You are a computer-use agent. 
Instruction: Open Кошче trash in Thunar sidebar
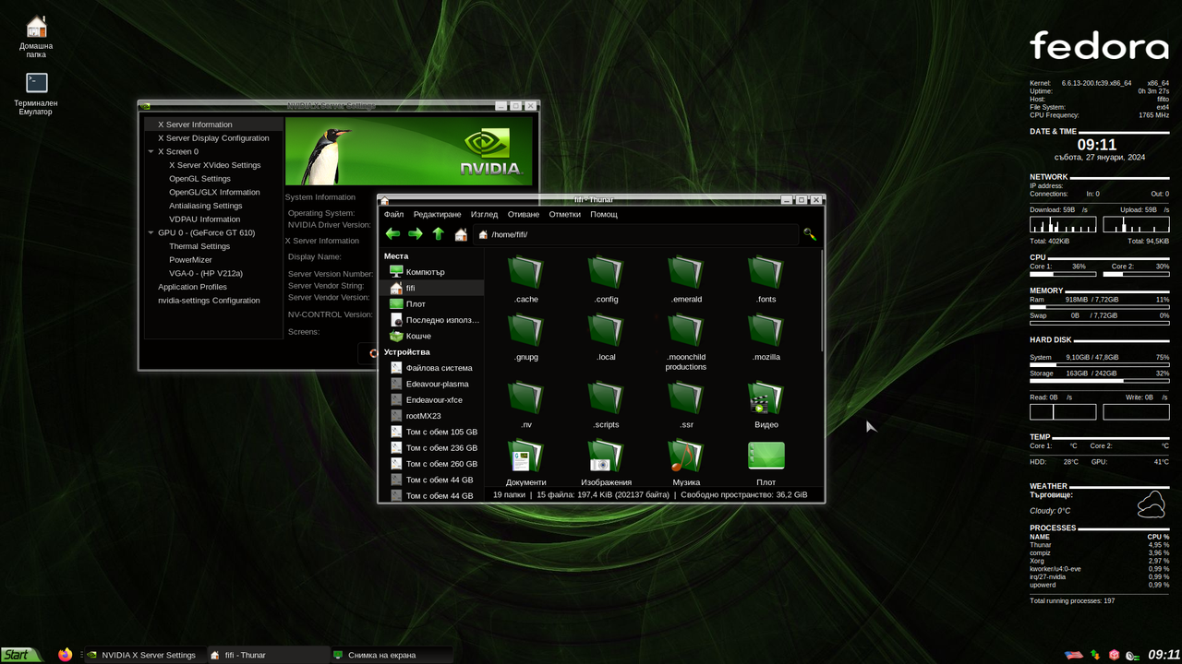point(431,336)
